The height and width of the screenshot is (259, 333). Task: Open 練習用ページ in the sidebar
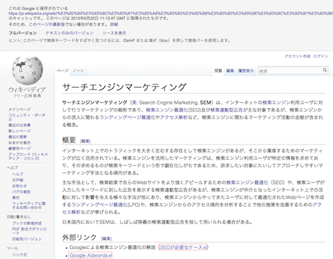click(19, 148)
